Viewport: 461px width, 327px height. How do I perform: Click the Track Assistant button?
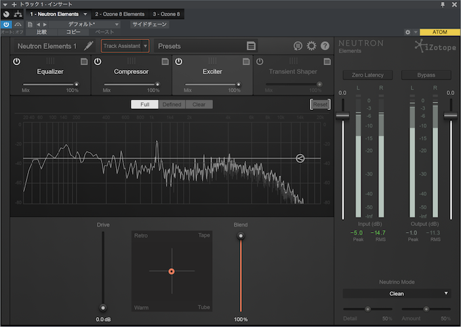(x=122, y=46)
